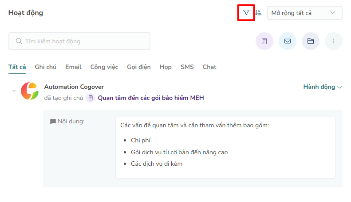Click the sort order icon
351x202 pixels.
pos(258,12)
